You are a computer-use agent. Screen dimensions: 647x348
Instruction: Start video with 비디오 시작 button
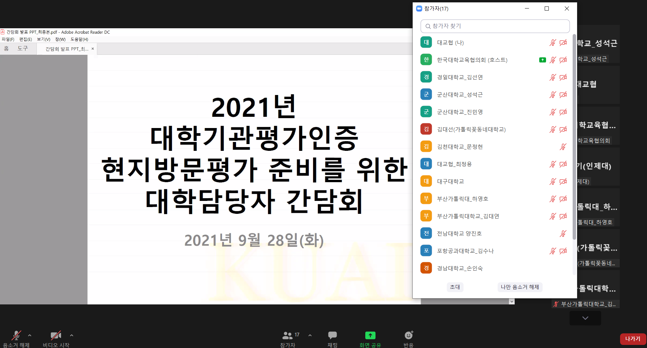(x=56, y=336)
